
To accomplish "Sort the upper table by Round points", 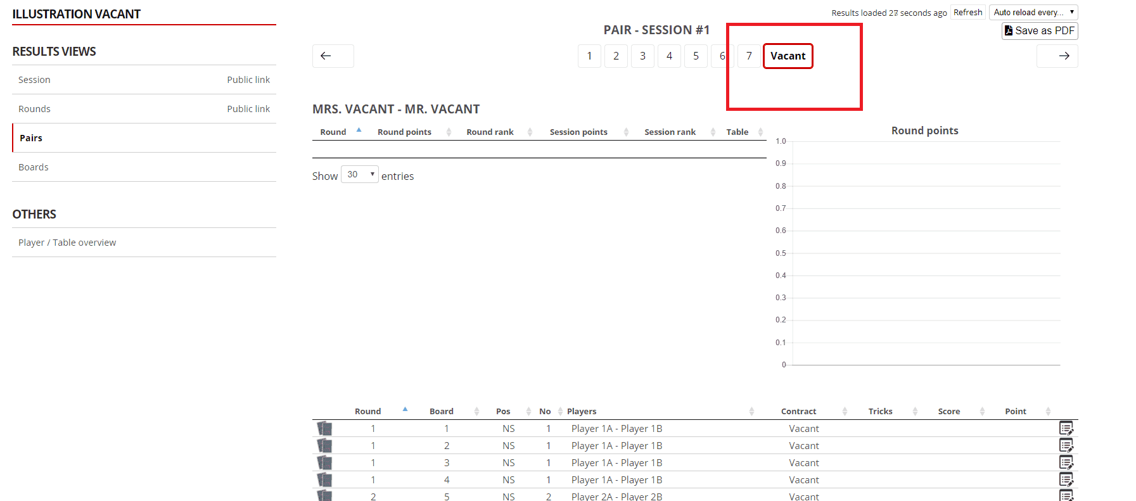I will [404, 132].
